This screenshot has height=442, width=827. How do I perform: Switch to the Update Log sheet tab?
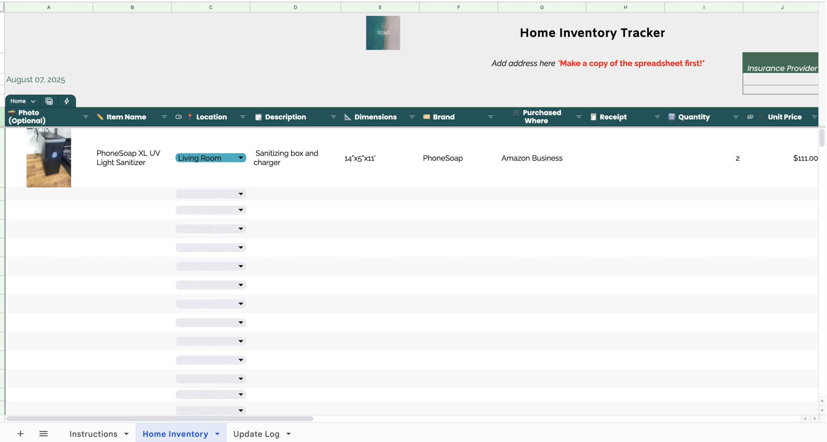click(256, 434)
